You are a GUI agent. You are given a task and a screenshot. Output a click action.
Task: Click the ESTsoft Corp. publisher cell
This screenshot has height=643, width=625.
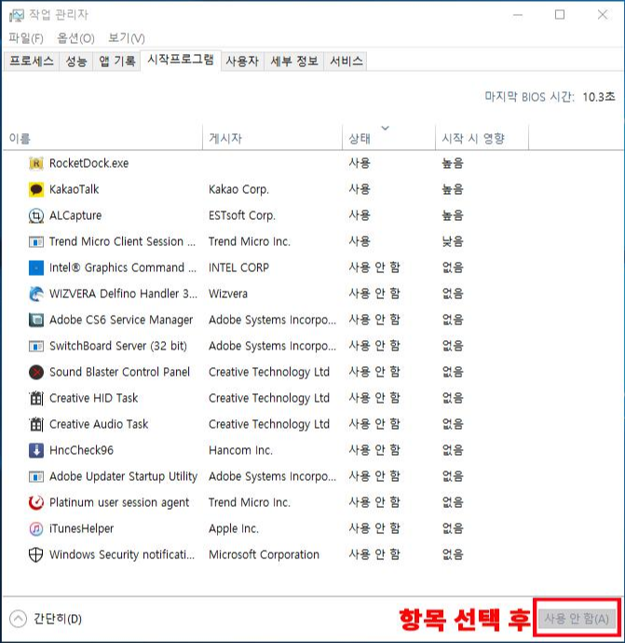pos(242,215)
